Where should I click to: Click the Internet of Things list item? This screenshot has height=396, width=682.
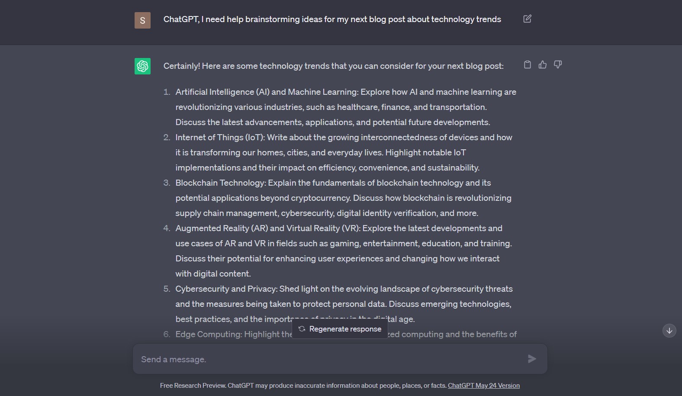tap(343, 152)
